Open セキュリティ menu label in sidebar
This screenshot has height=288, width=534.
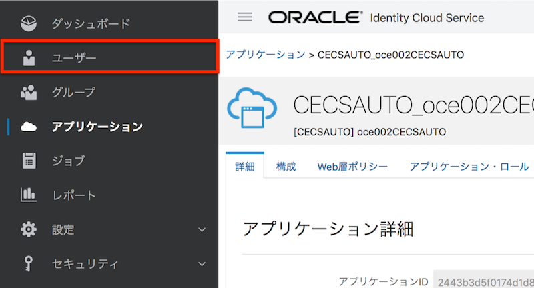(x=85, y=264)
